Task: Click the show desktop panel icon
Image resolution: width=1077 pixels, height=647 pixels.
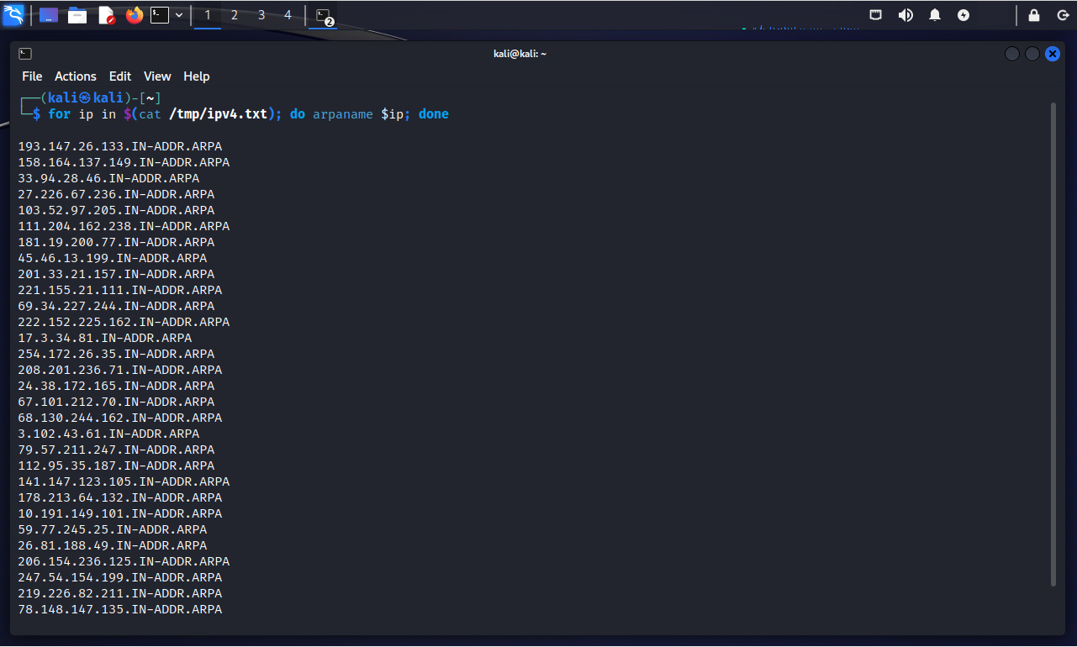Action: pos(49,15)
